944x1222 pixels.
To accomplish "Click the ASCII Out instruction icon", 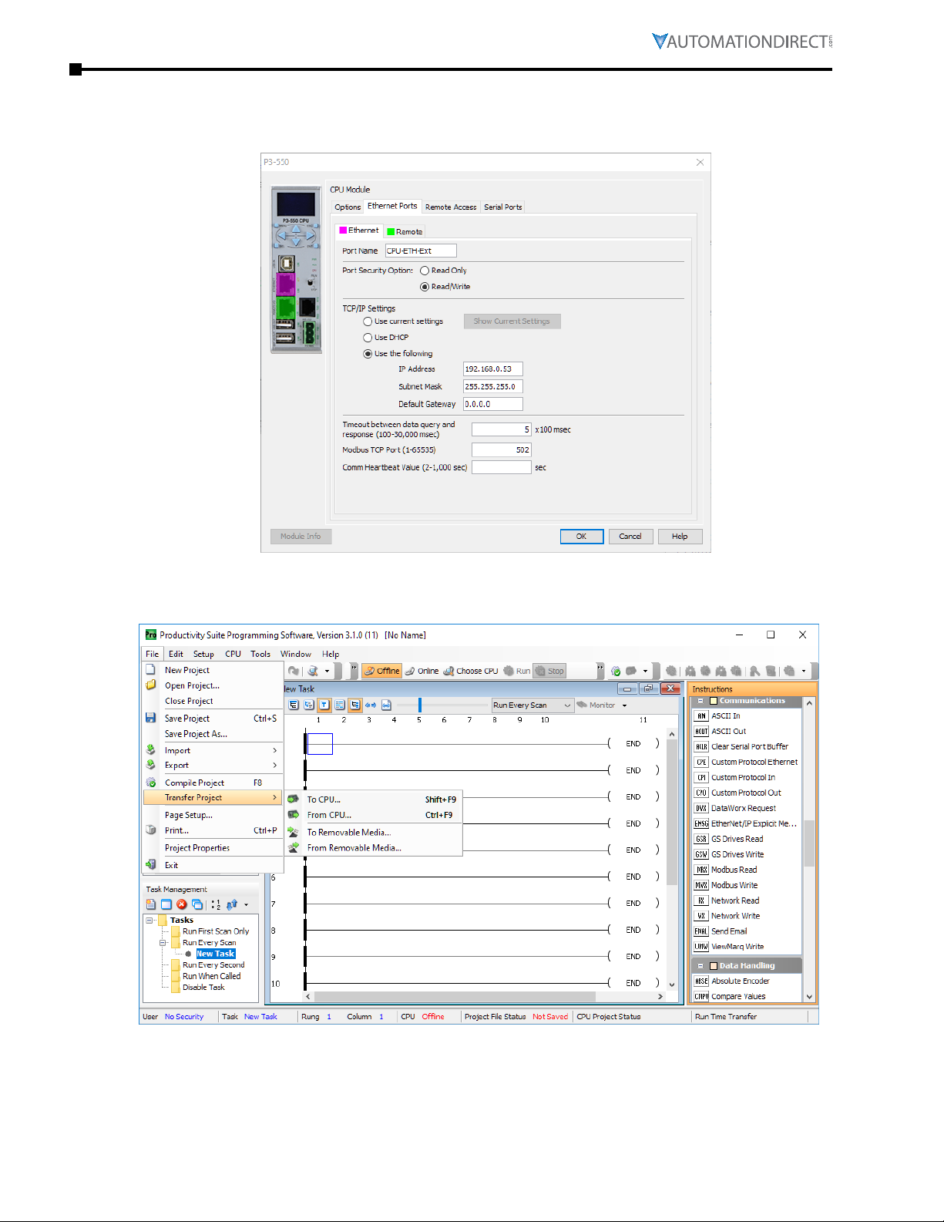I will point(701,731).
